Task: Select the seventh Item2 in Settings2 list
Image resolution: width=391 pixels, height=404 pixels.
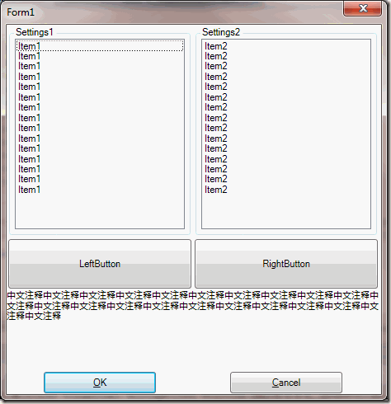Action: [x=286, y=107]
